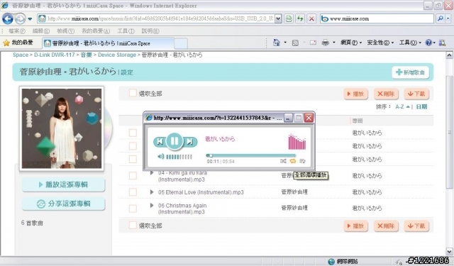Click the search magnifier button
Viewport: 454px width, 266px height.
coord(441,19)
